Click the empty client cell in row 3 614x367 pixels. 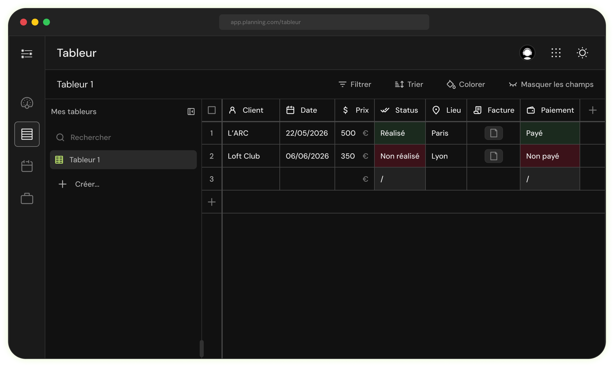251,179
